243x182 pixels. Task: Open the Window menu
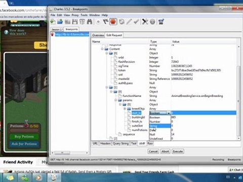(95, 15)
